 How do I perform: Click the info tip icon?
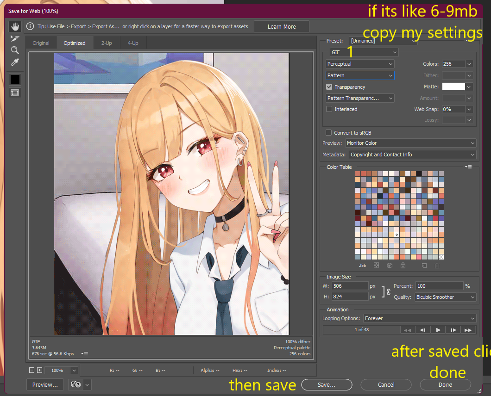click(30, 26)
